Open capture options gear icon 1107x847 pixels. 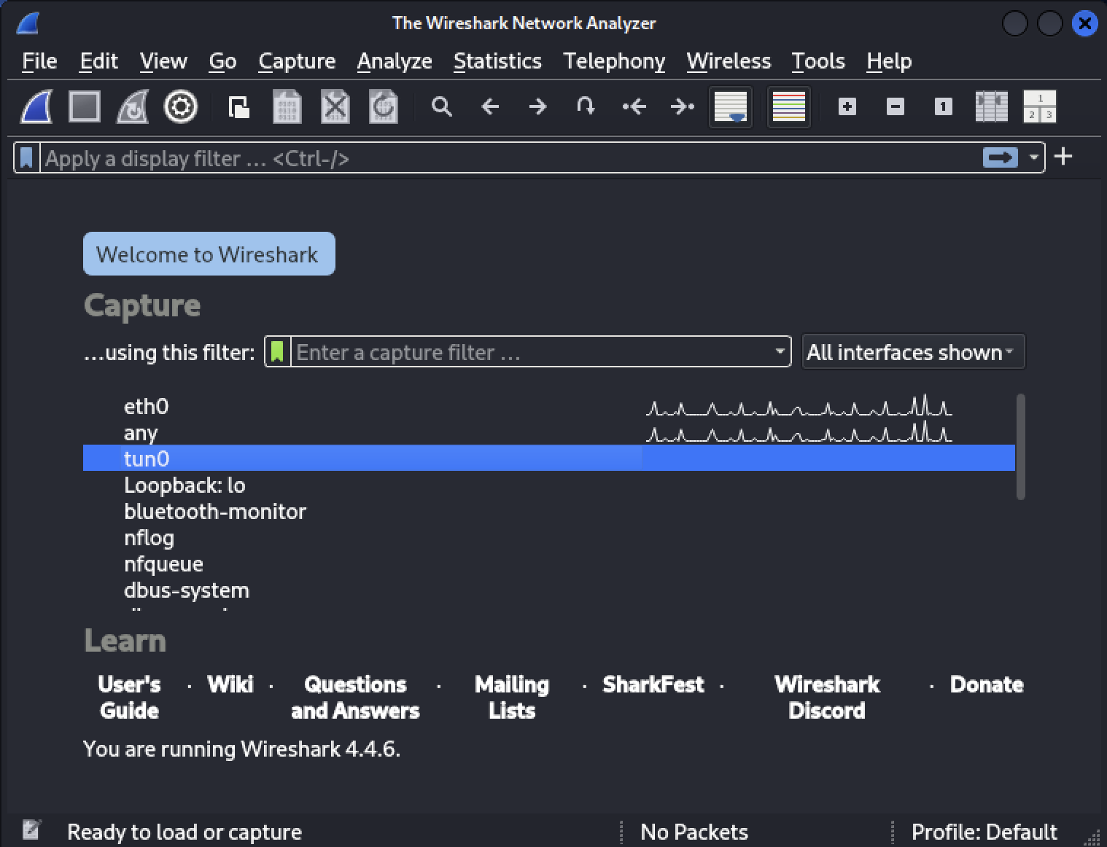181,107
